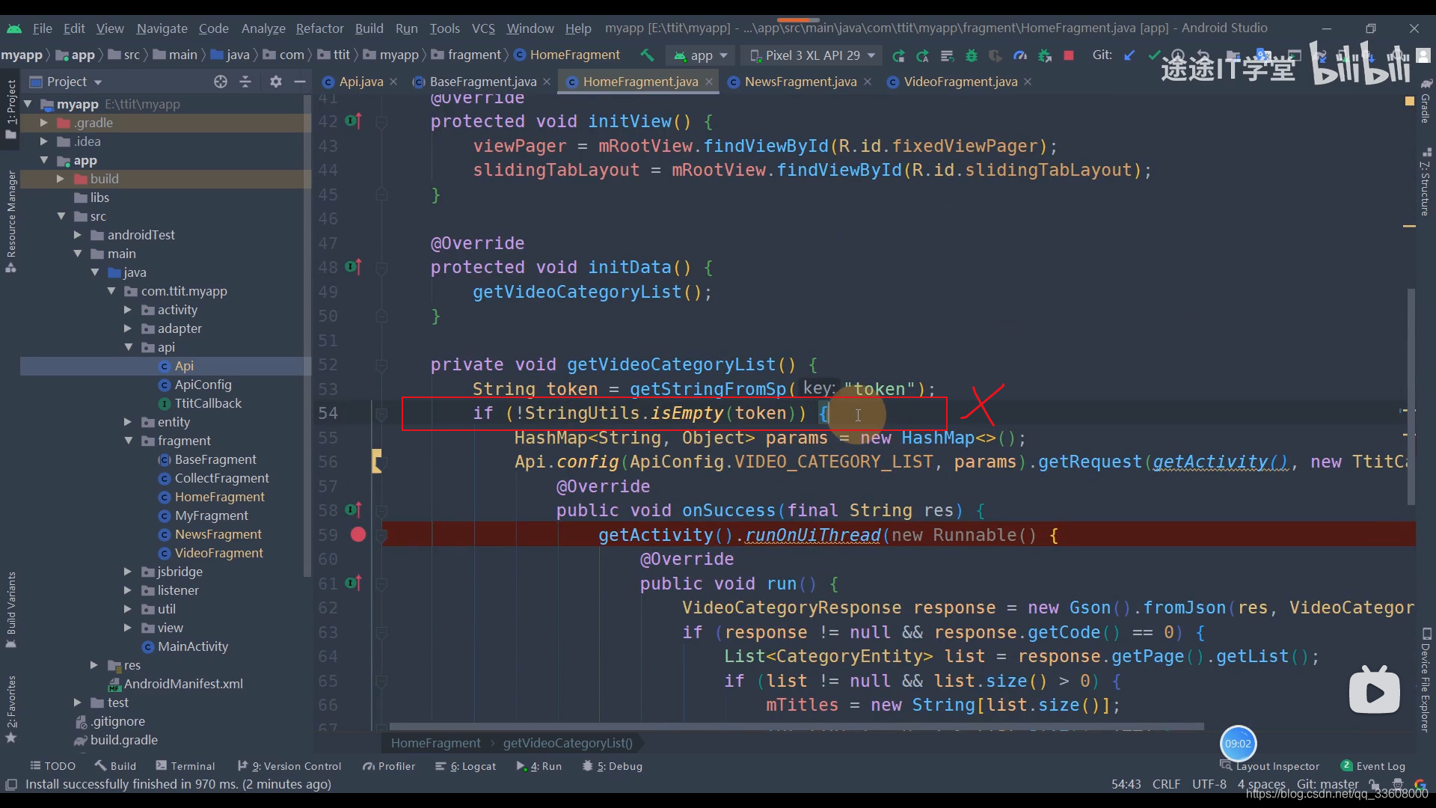Close the Api.java editor tab
The height and width of the screenshot is (808, 1436).
(393, 82)
